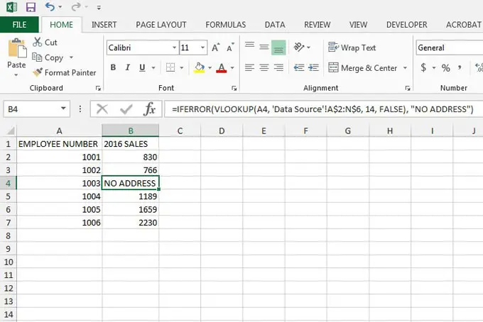Toggle Wrap Text for the cell
The image size is (483, 322).
352,48
